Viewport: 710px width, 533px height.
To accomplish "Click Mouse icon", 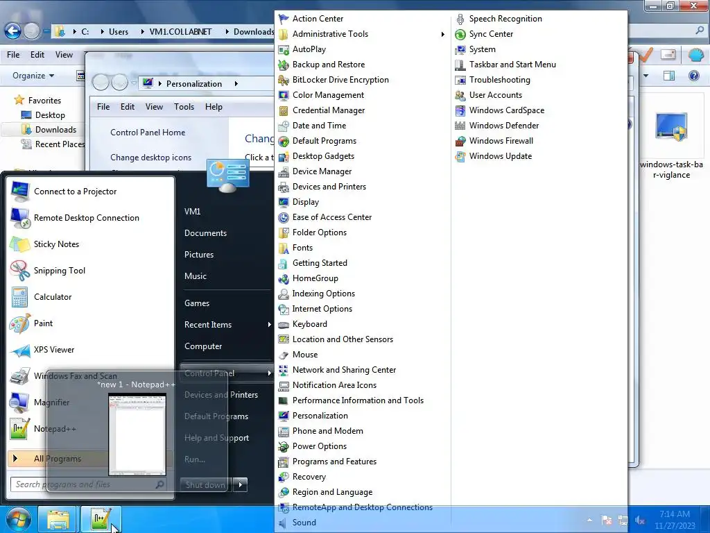I will click(284, 355).
